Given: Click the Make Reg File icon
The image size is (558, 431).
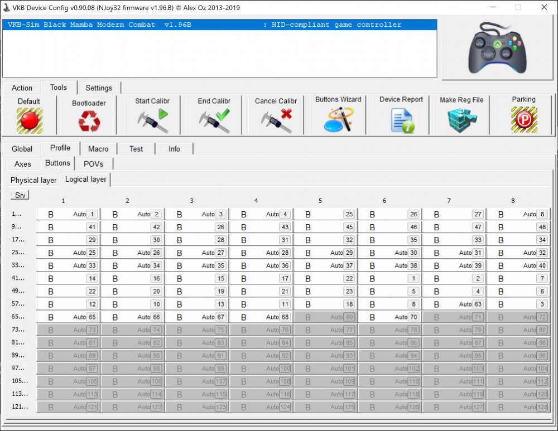Looking at the screenshot, I should (x=461, y=119).
